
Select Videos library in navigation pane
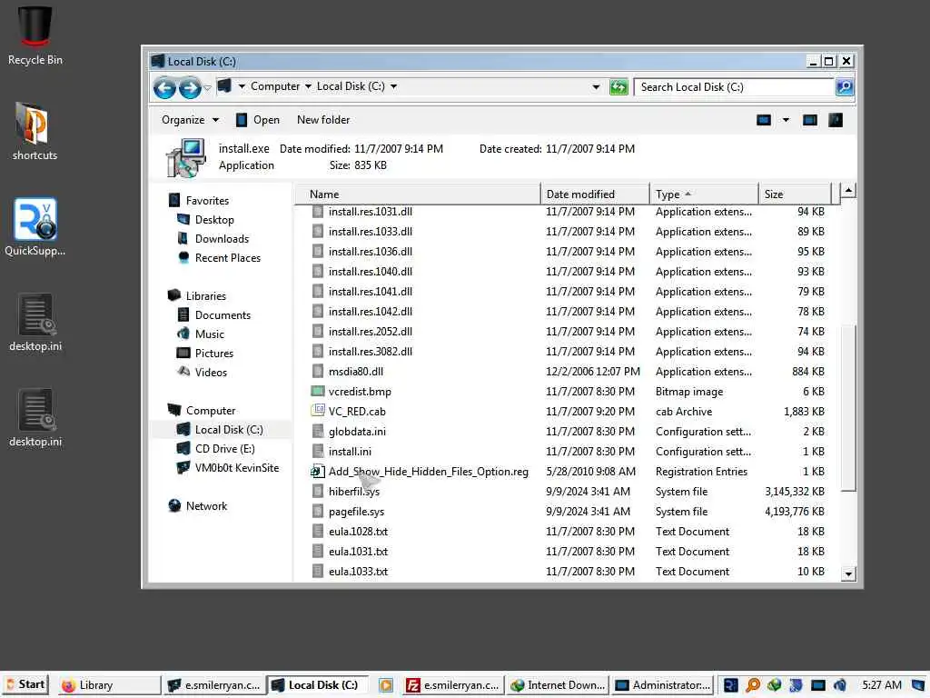(x=211, y=372)
